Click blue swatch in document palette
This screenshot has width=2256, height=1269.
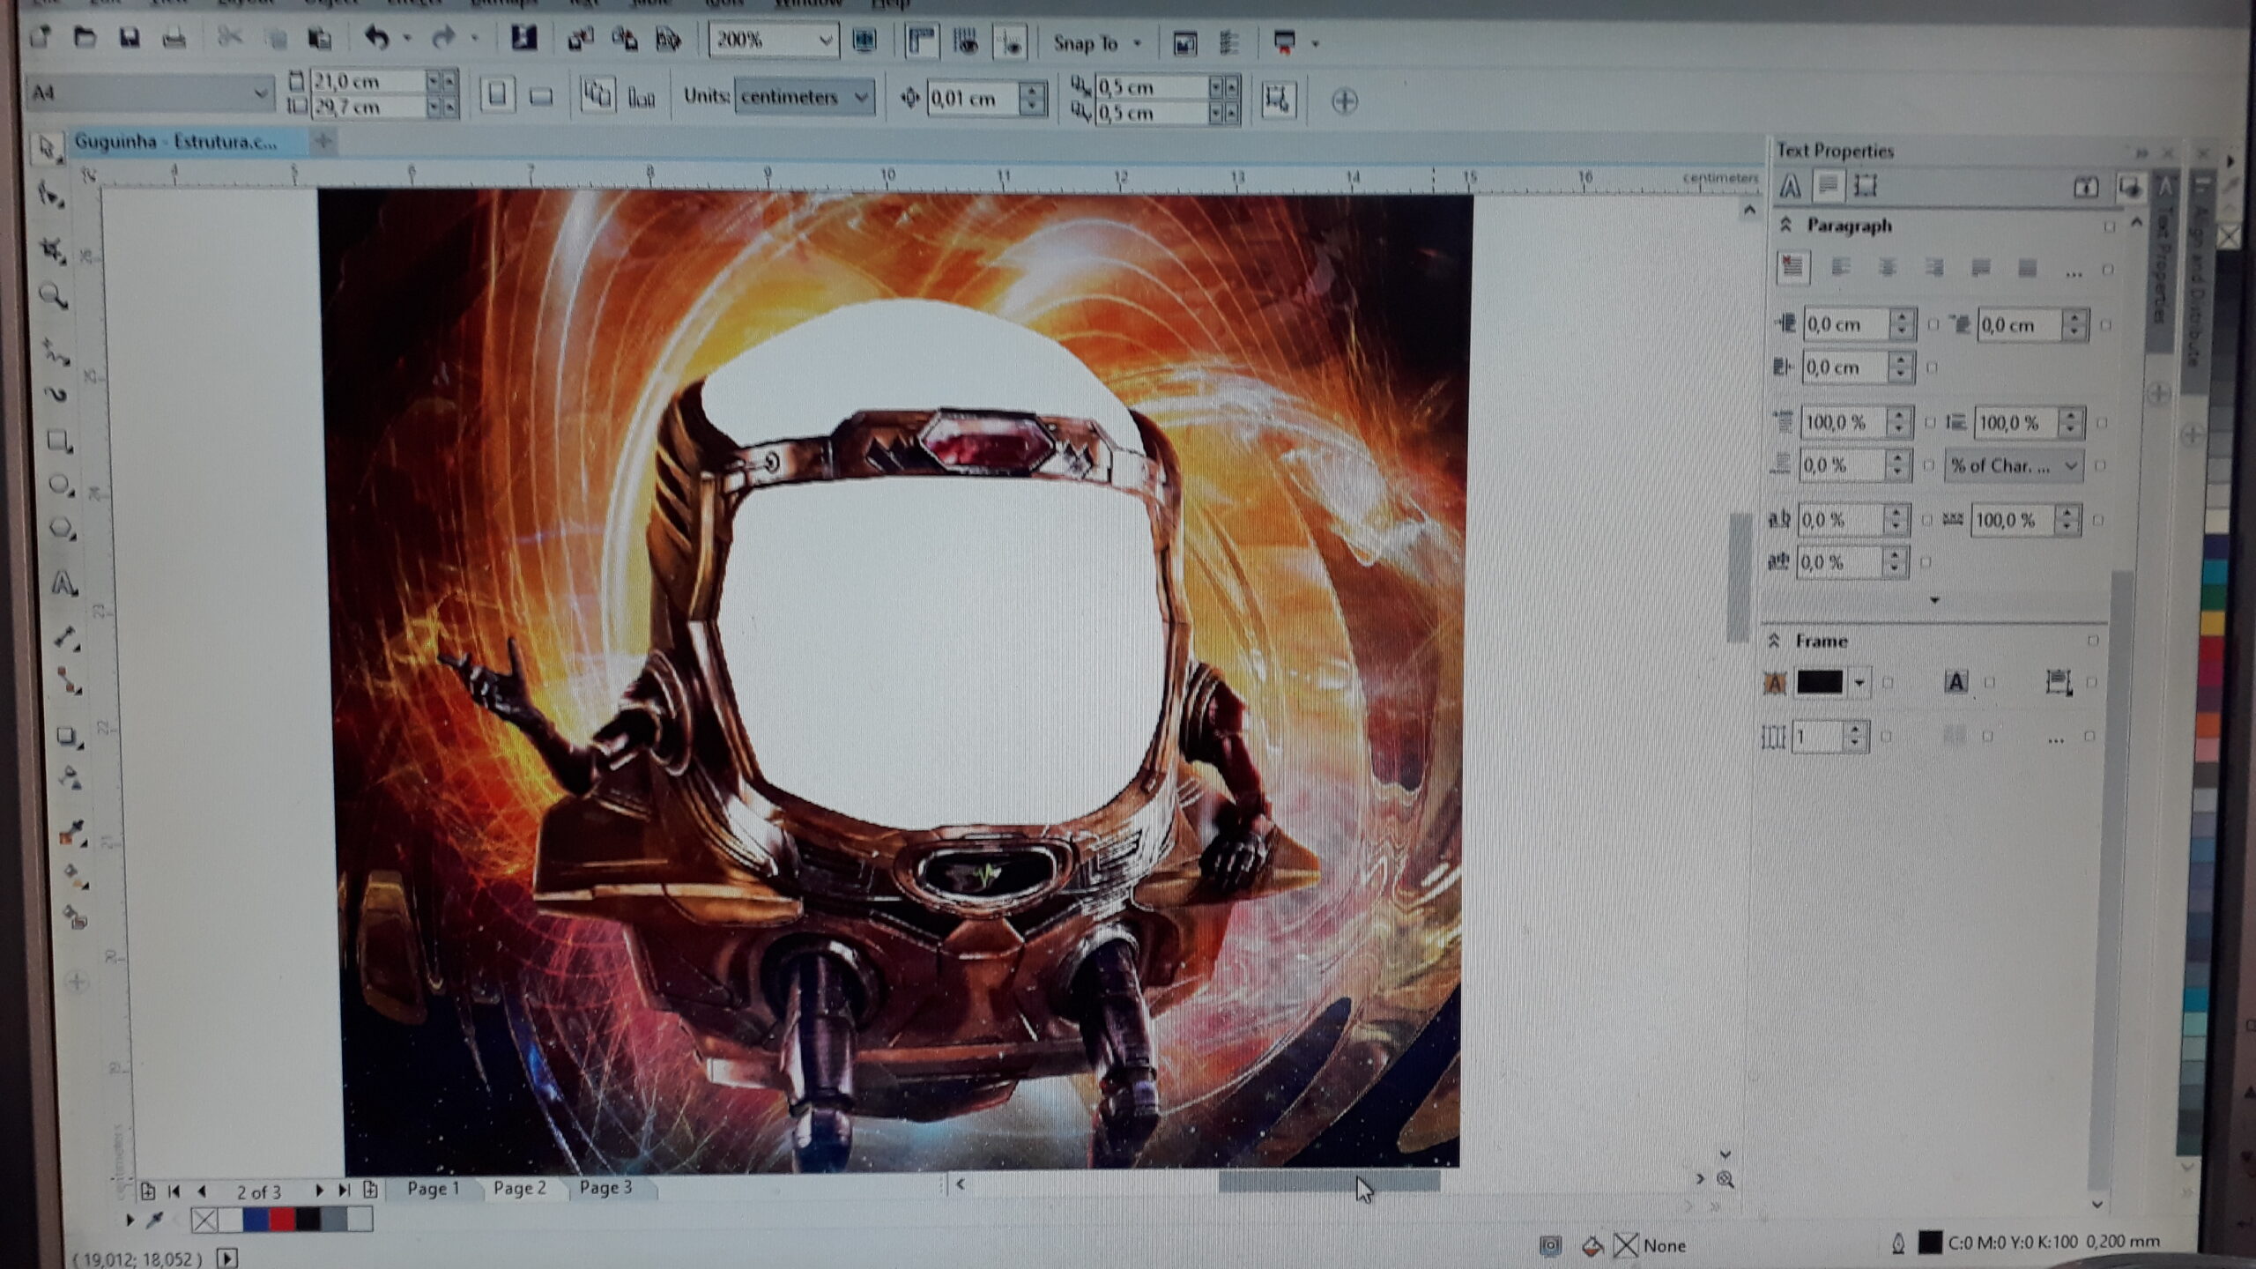(256, 1220)
